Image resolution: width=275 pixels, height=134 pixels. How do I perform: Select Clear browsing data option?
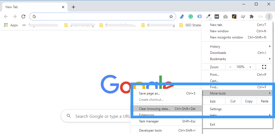tap(154, 109)
